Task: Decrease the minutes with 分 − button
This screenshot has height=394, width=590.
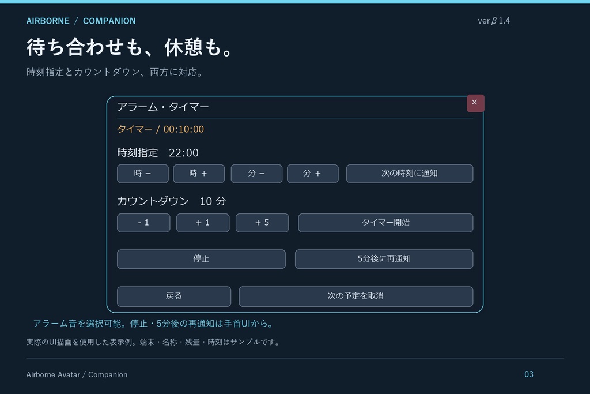Action: [256, 174]
